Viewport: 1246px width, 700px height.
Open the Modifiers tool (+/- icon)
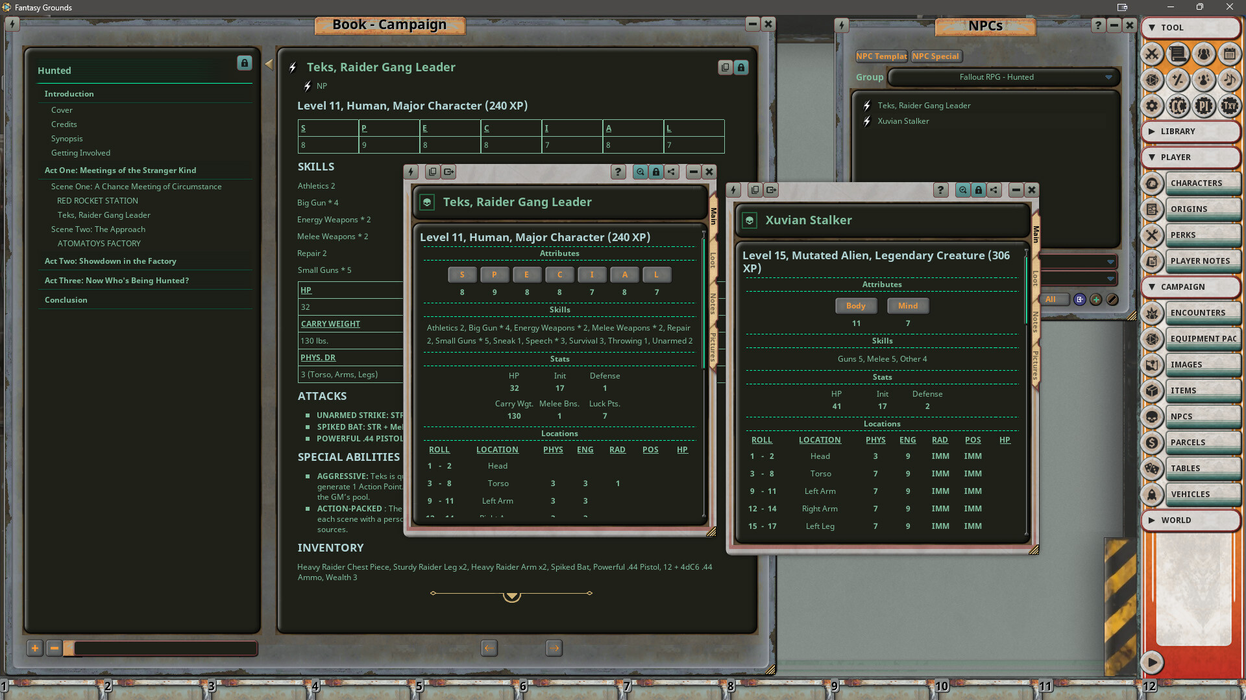pos(1178,80)
